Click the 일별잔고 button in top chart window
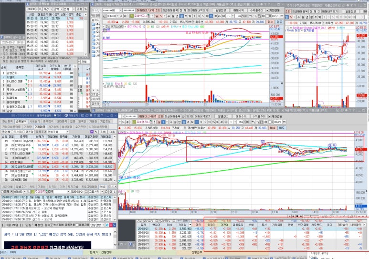This screenshot has width=369, height=259. [221, 10]
